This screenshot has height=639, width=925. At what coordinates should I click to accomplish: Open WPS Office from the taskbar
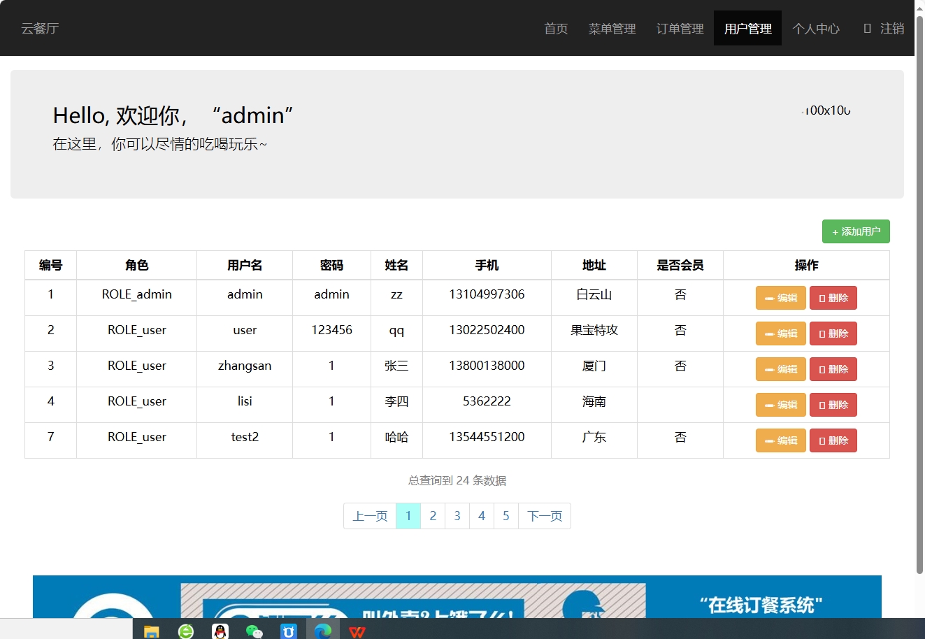(x=357, y=631)
